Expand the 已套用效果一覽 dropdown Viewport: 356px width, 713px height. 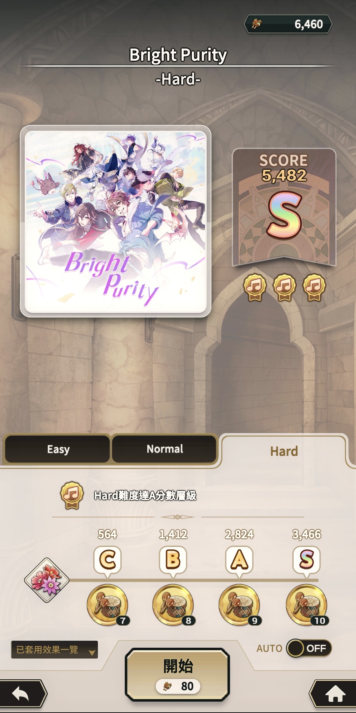point(54,650)
